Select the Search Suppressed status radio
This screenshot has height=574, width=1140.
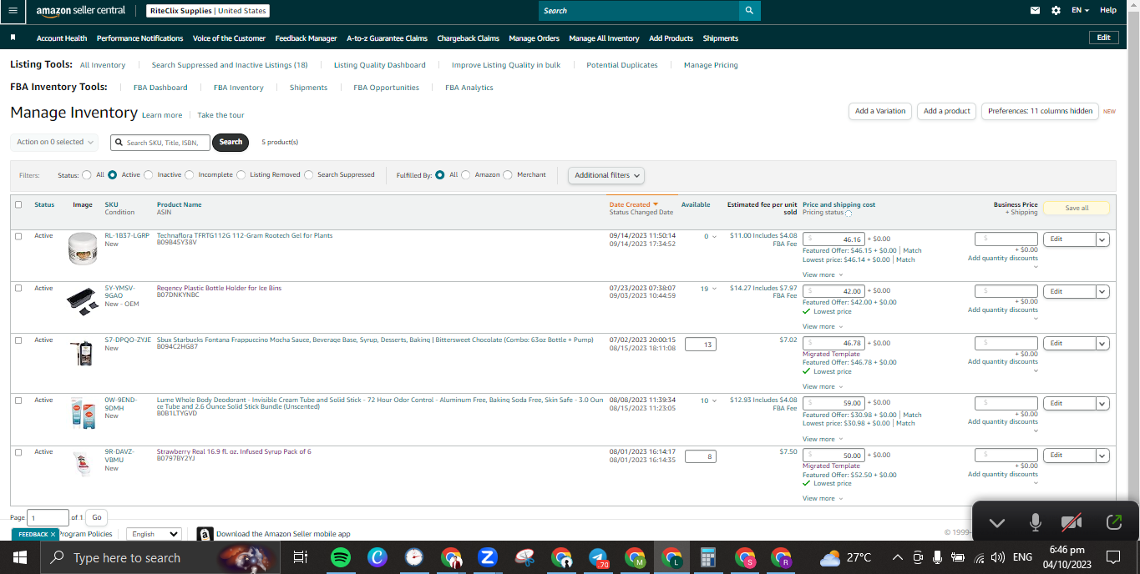[309, 175]
